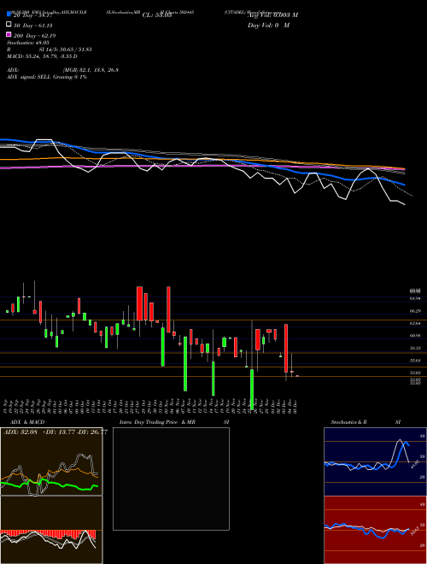
Task: Click the 'Intra Day Trading Price & MR' title
Action: [157, 422]
